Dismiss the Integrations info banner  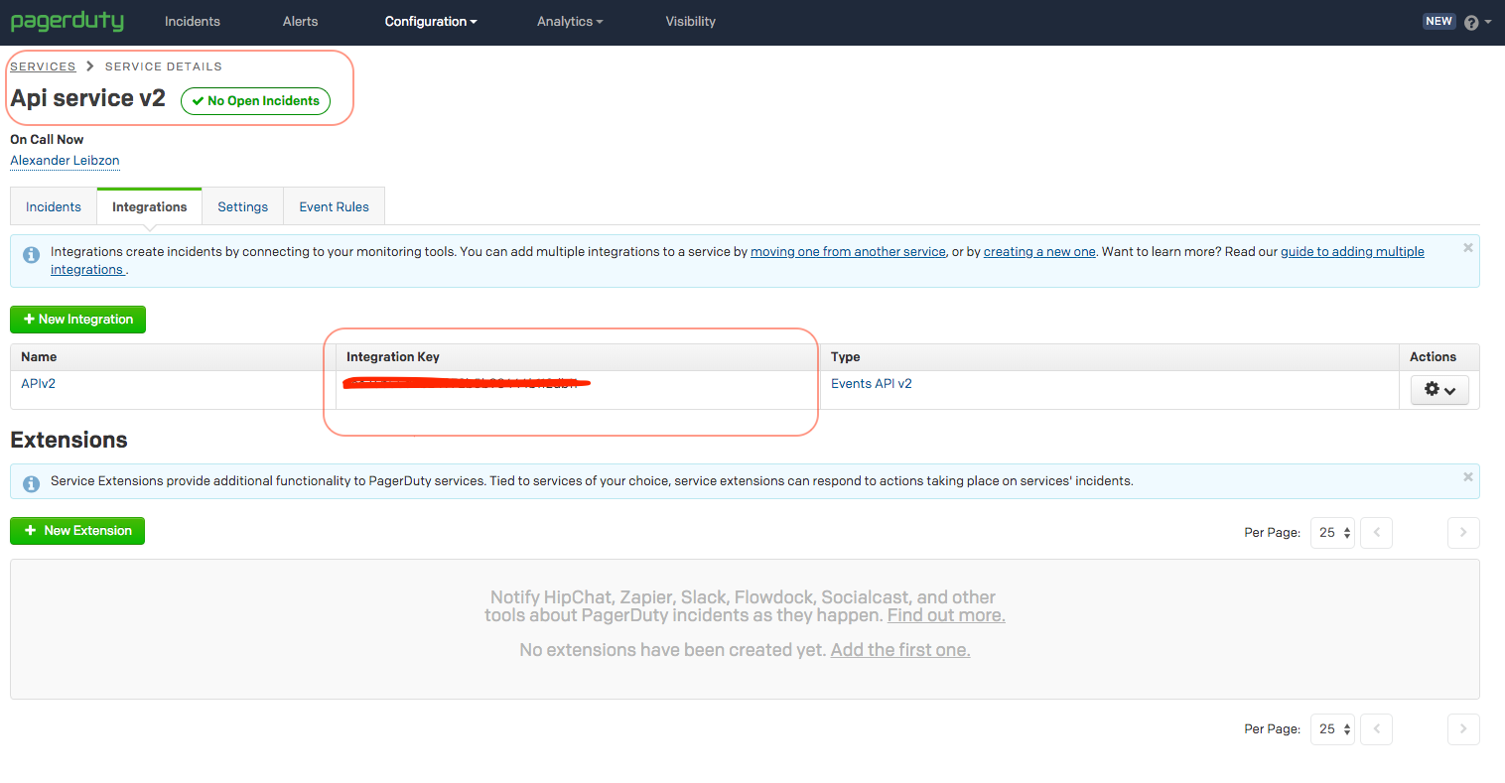point(1467,248)
